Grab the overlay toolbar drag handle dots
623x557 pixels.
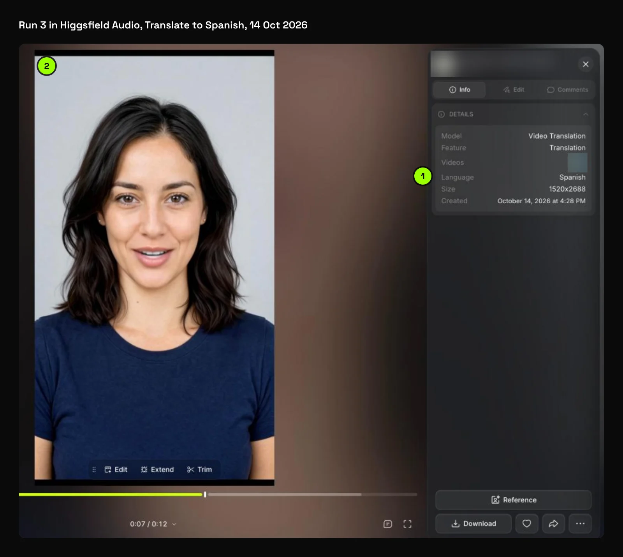[x=94, y=469]
